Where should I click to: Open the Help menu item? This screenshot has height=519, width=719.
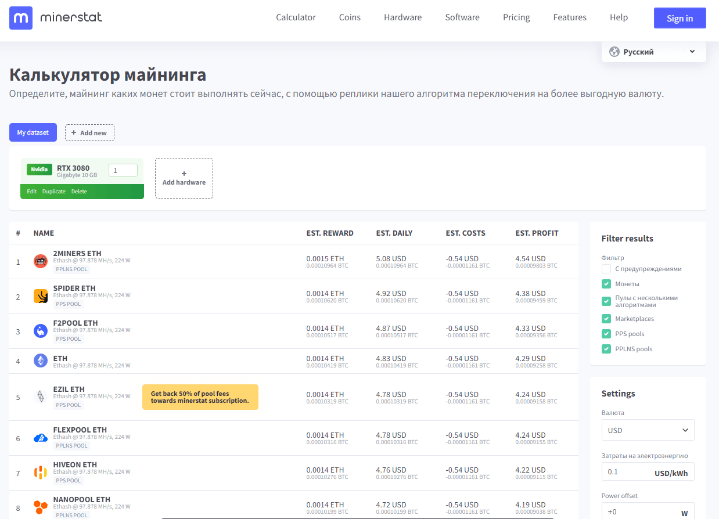(x=619, y=17)
